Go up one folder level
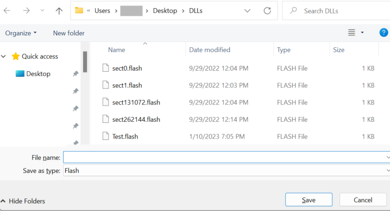Screen dimensions: 390x211 click(59, 11)
